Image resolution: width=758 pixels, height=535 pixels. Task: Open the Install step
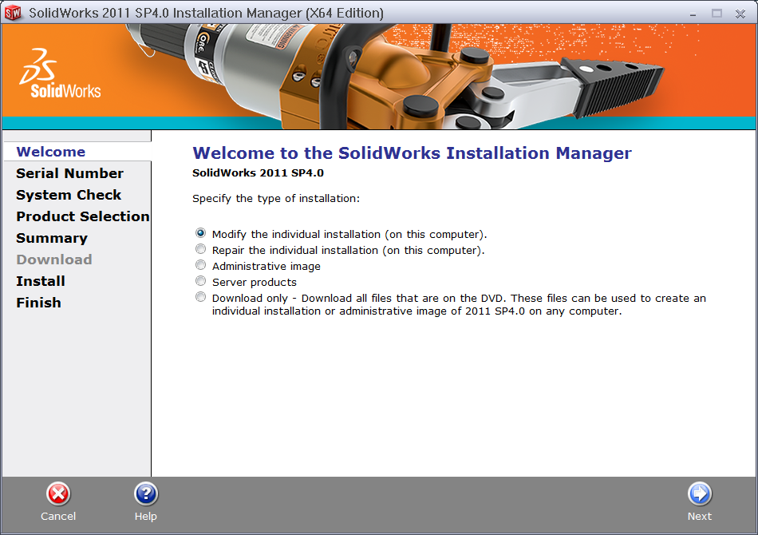41,281
